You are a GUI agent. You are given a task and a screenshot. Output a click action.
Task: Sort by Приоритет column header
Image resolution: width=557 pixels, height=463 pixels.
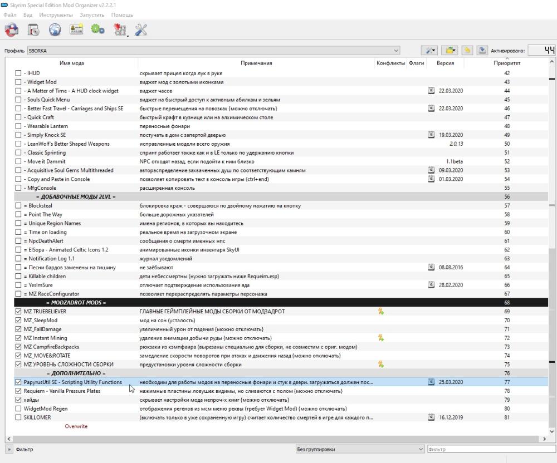click(x=506, y=63)
